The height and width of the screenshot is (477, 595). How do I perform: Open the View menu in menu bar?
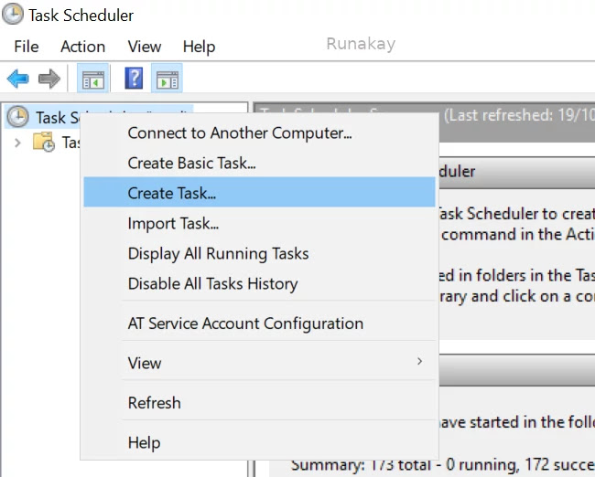tap(145, 47)
